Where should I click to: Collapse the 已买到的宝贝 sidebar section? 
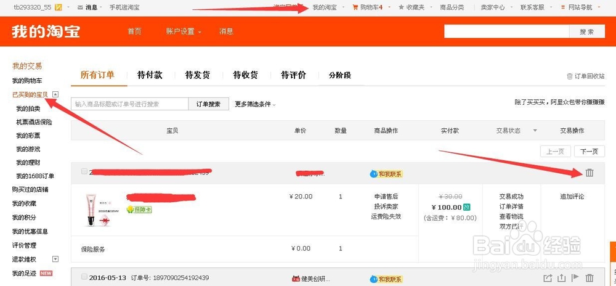click(x=55, y=94)
